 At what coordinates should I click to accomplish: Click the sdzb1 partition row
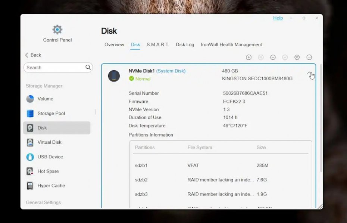(221, 165)
